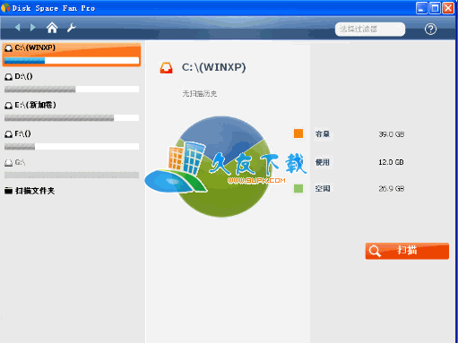
Task: Click the forward navigation arrow
Action: pos(32,28)
